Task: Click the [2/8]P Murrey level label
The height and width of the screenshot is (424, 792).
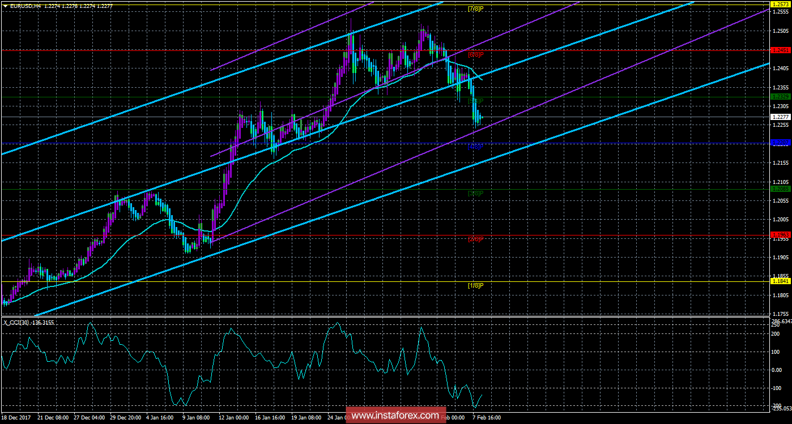Action: 475,239
